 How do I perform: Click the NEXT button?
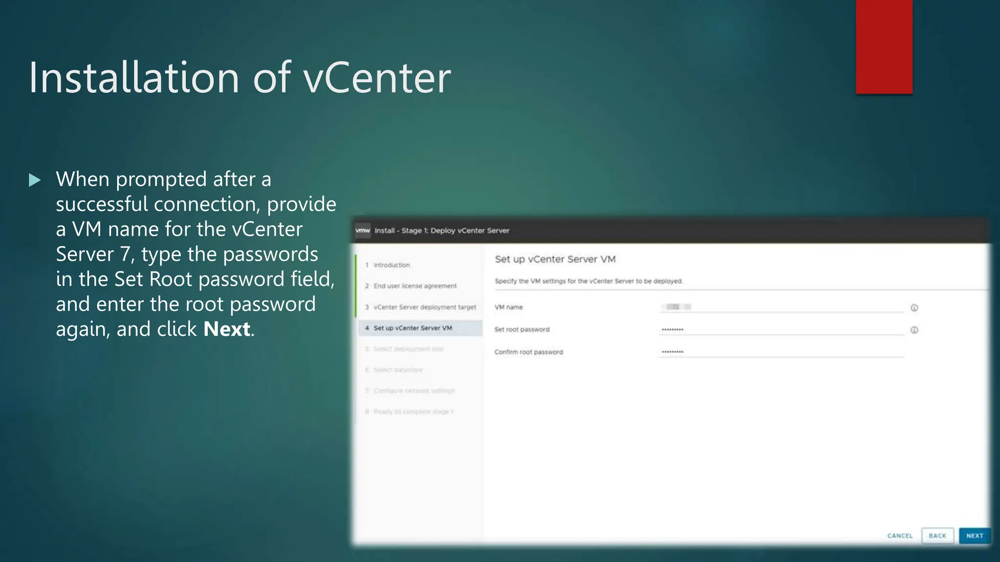click(x=975, y=536)
